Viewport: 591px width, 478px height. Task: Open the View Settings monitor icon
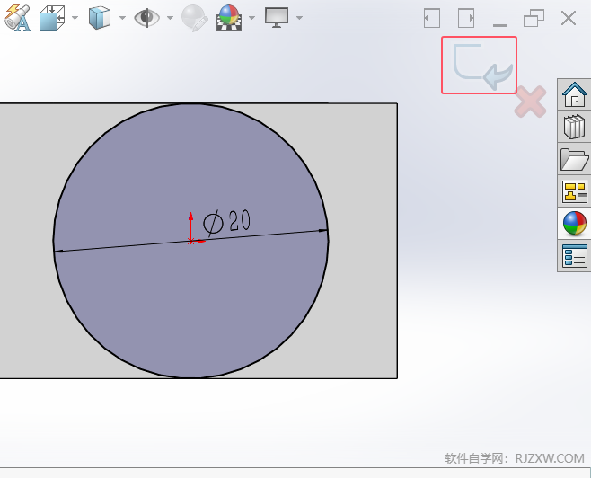277,18
